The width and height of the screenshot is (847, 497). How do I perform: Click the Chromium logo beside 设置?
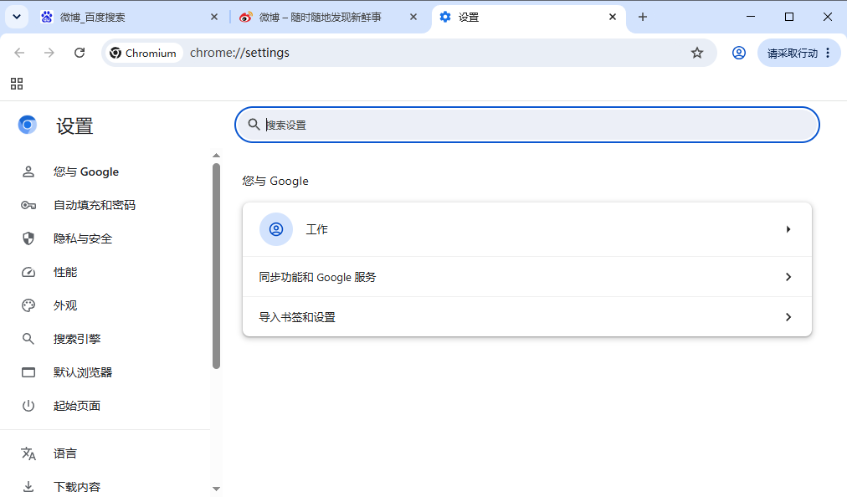tap(27, 125)
